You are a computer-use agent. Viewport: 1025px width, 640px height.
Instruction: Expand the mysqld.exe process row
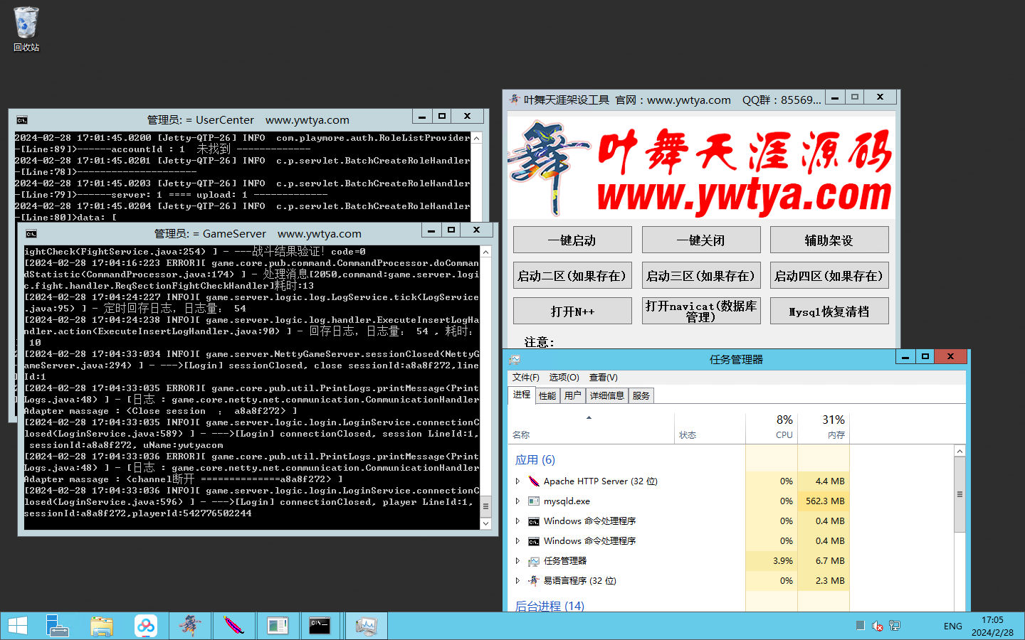pos(517,501)
